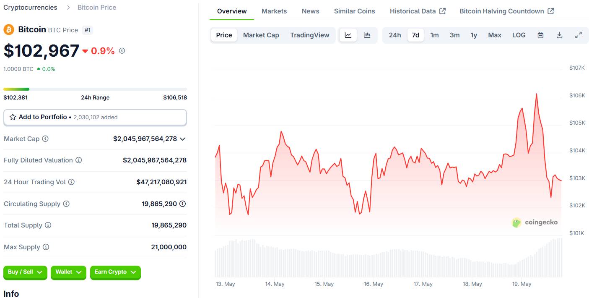
Task: Click the CoinGecko logo on the chart
Action: click(535, 222)
